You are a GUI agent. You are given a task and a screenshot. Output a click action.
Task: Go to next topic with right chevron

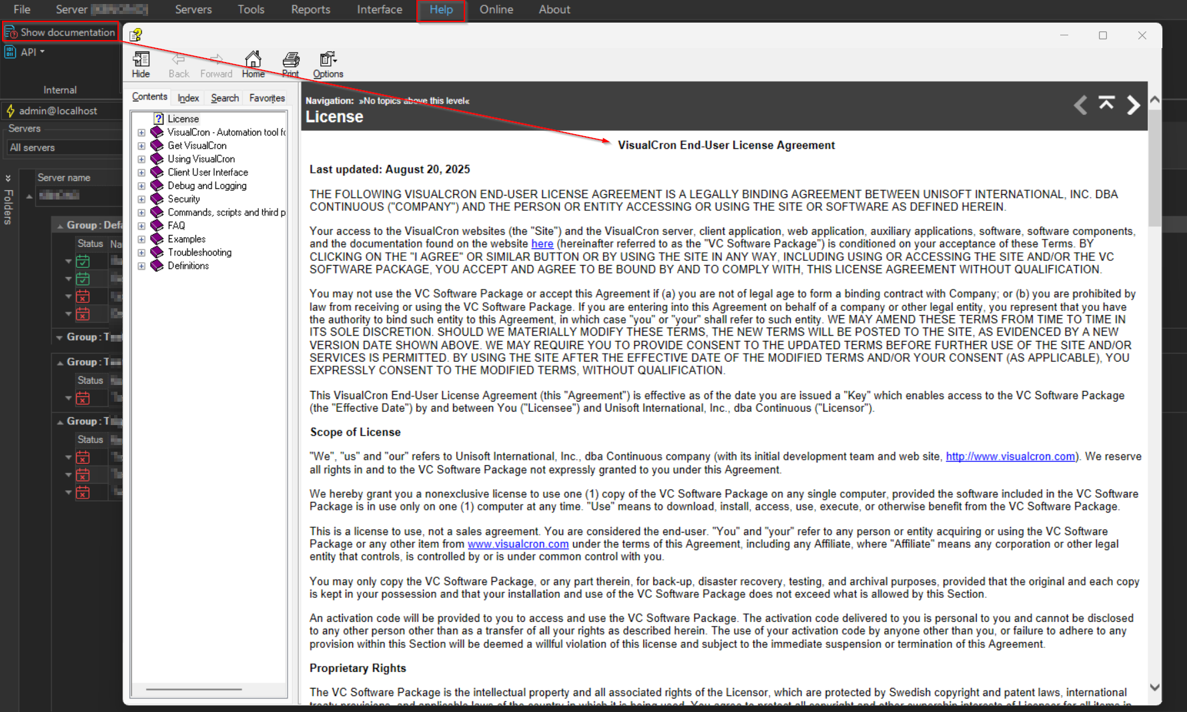pyautogui.click(x=1133, y=105)
